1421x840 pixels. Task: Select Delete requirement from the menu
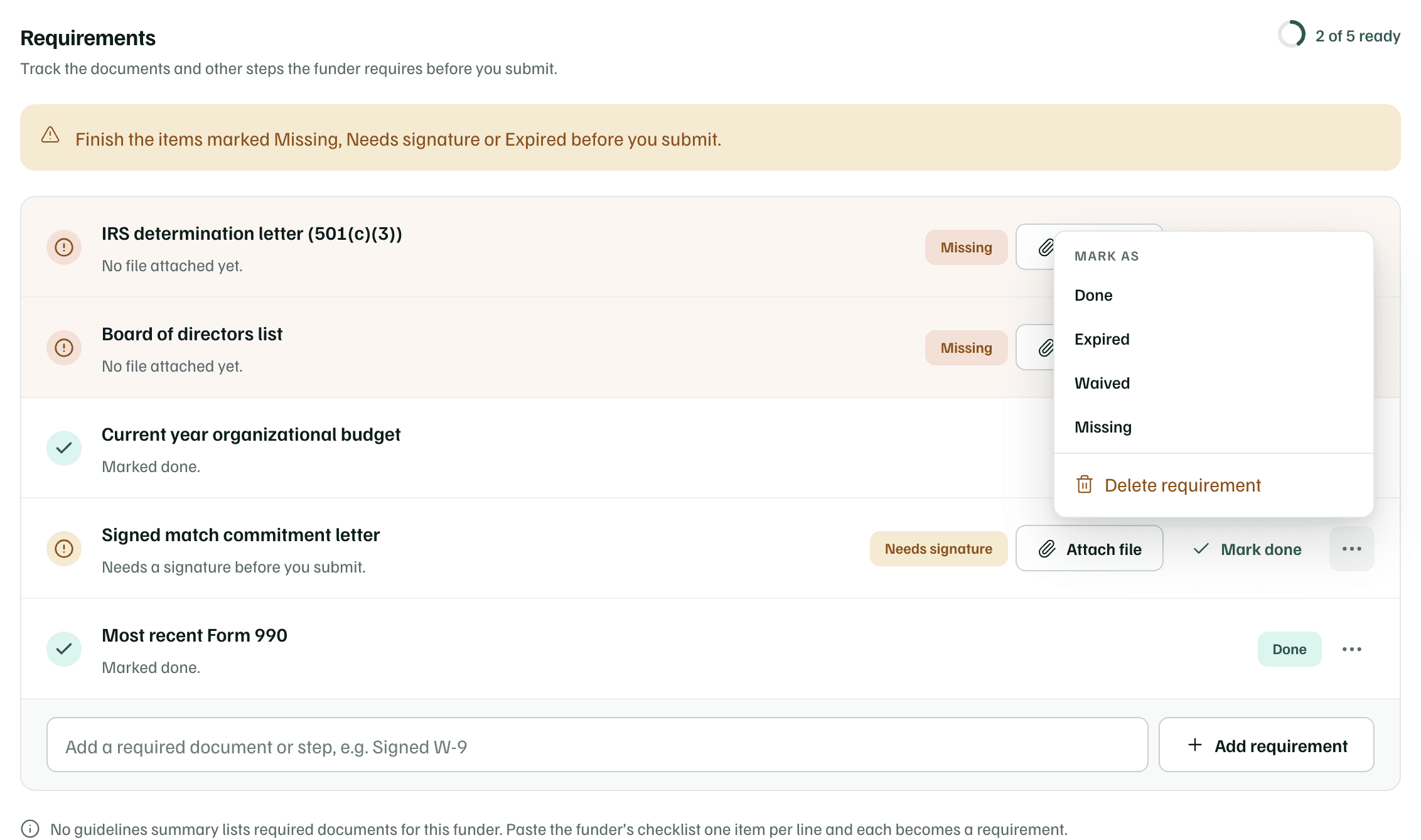(x=1214, y=485)
